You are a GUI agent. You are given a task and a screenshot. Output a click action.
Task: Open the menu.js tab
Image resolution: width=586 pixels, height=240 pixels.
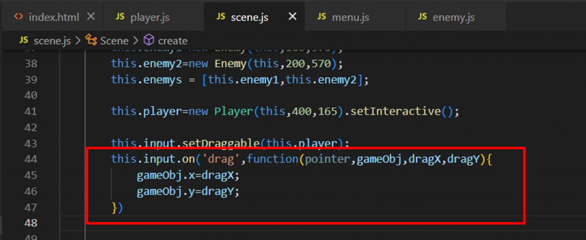355,17
